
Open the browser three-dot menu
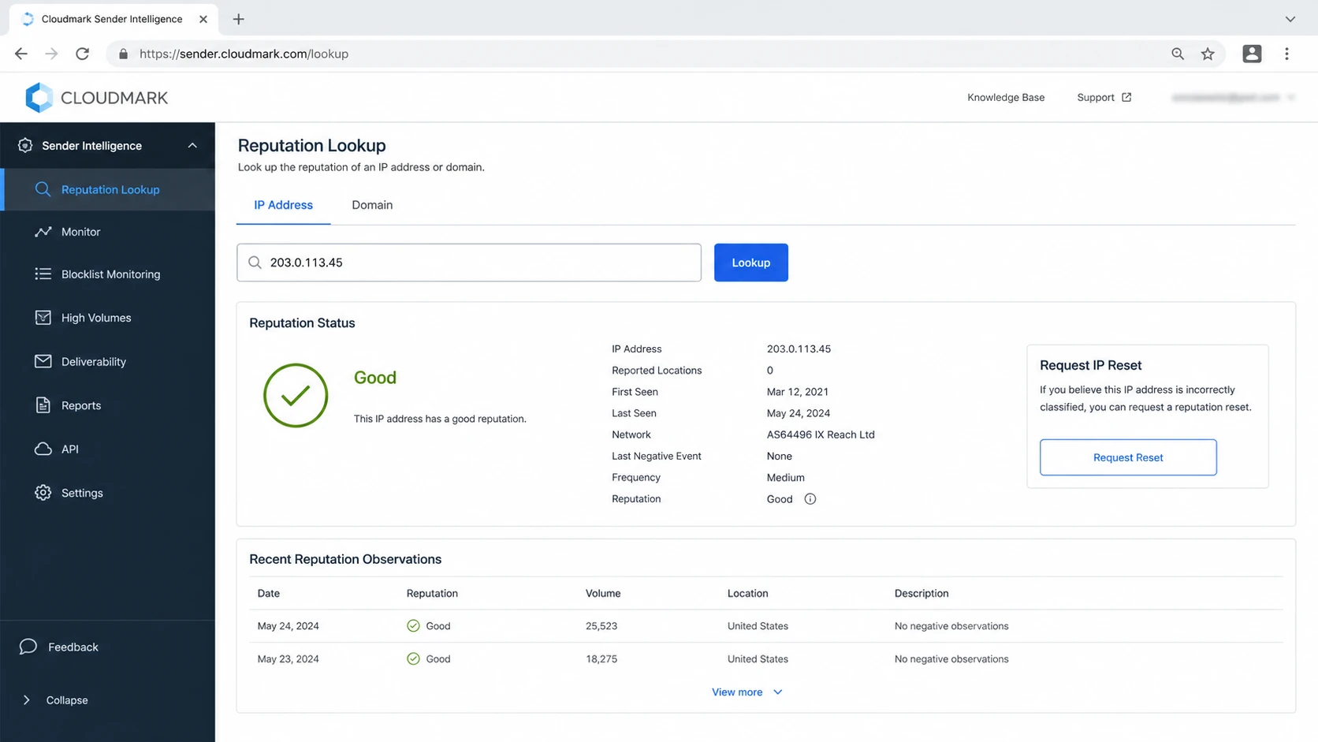(1286, 54)
